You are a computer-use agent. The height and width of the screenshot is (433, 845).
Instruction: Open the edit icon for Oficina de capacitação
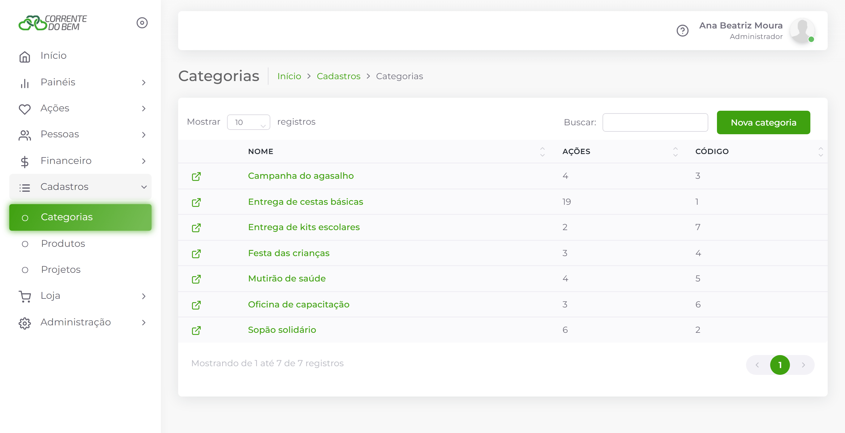pos(196,305)
